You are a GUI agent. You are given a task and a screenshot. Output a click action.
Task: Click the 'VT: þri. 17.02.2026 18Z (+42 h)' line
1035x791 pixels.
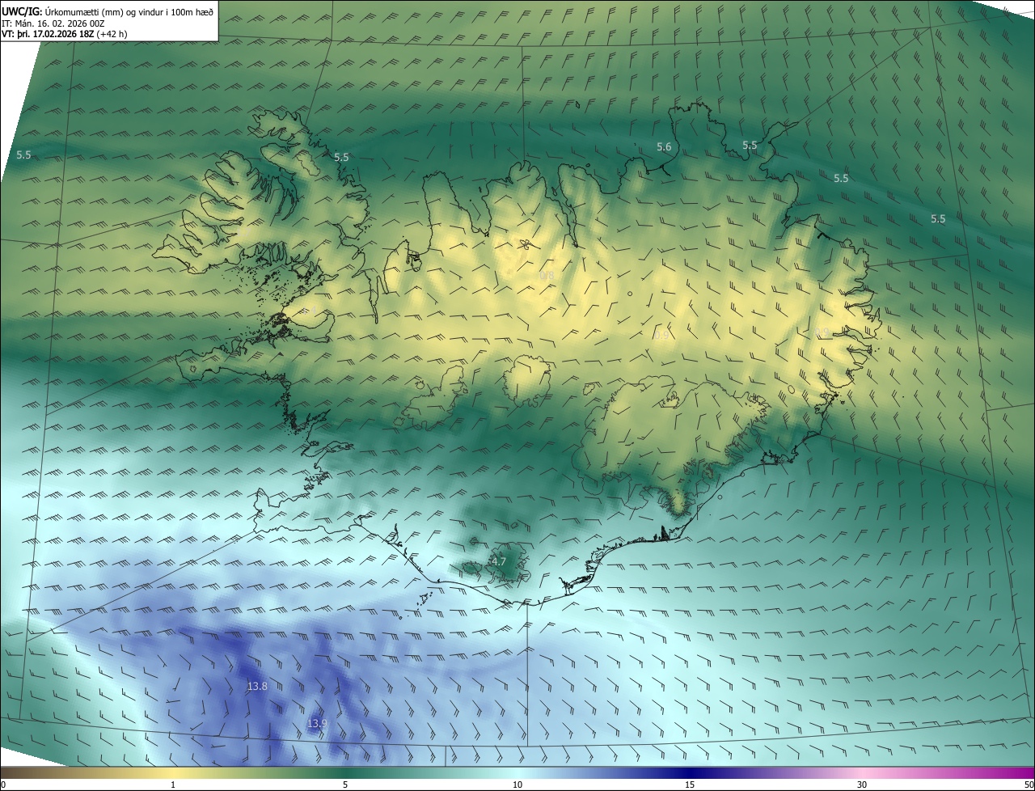64,34
